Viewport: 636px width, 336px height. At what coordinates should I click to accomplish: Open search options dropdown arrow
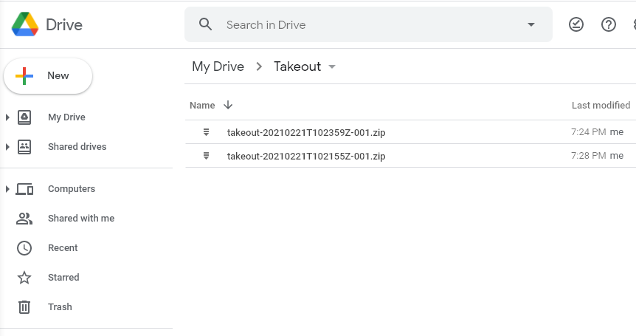[x=531, y=24]
